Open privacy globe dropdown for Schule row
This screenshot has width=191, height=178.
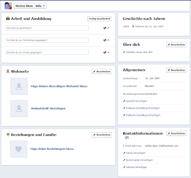click(x=106, y=52)
